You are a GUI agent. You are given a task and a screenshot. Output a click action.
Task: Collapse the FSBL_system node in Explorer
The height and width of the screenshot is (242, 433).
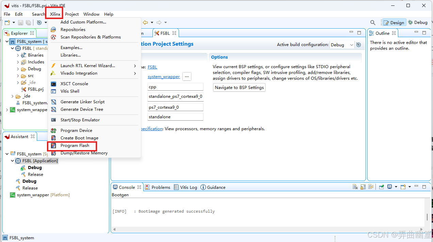[7, 42]
